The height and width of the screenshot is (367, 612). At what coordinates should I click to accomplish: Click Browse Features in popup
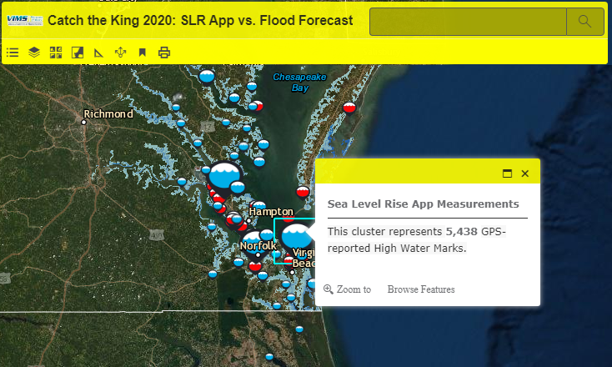click(x=421, y=289)
